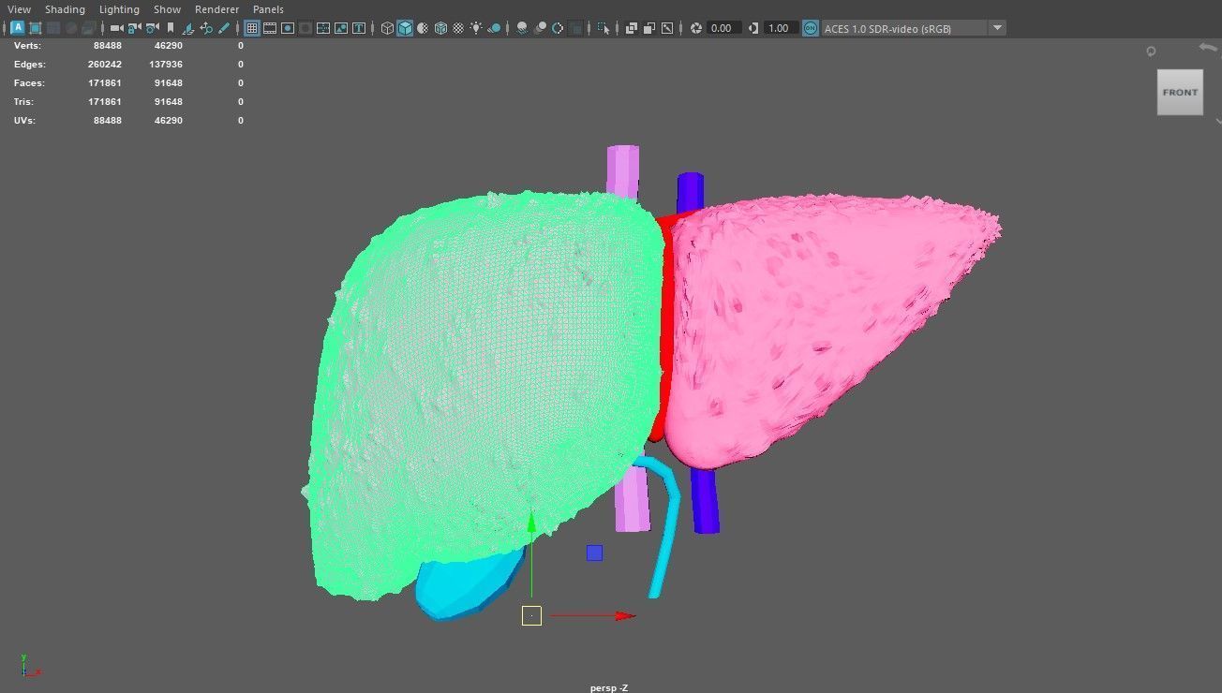Click the Screen Space Ambient Occlusion icon
Image resolution: width=1222 pixels, height=693 pixels.
point(522,28)
